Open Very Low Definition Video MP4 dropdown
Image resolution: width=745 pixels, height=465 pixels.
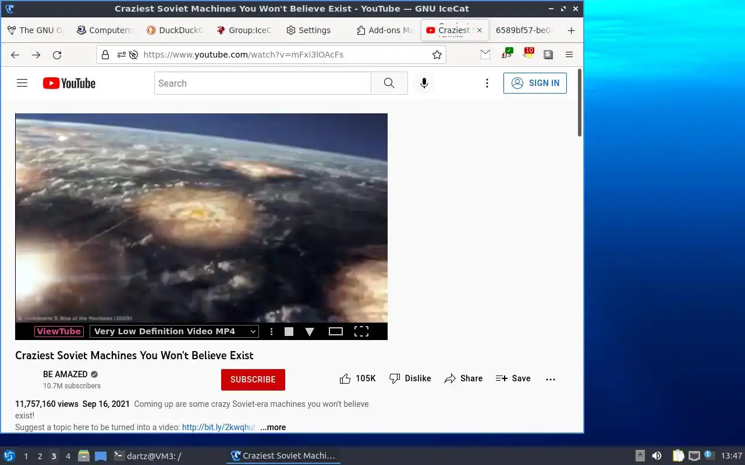174,331
